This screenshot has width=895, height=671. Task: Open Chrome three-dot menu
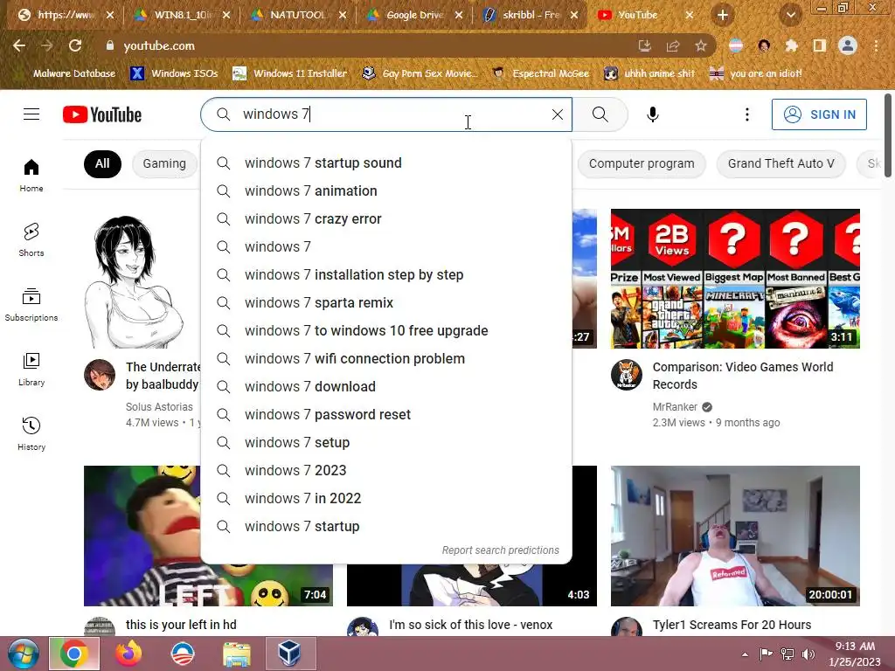(x=876, y=45)
